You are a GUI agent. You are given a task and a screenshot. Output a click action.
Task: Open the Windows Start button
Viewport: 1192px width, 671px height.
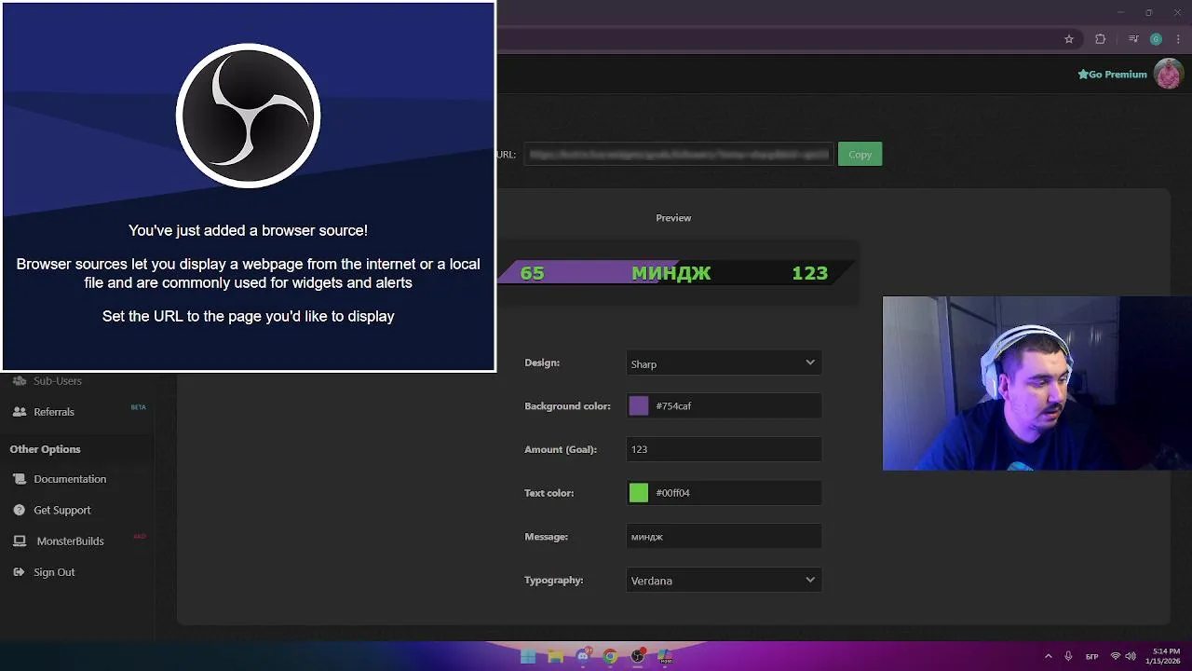(x=528, y=656)
